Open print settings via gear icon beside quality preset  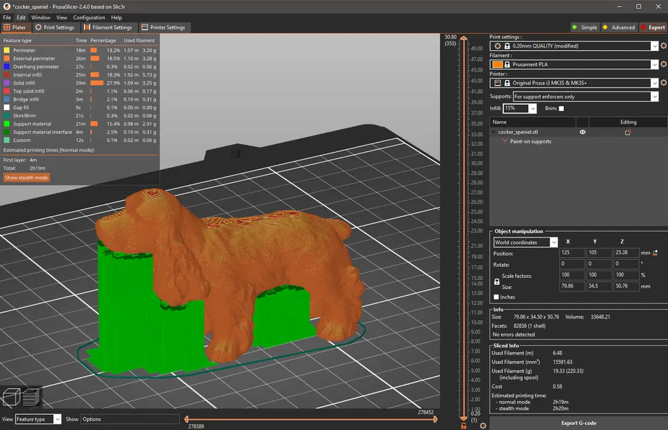point(663,46)
